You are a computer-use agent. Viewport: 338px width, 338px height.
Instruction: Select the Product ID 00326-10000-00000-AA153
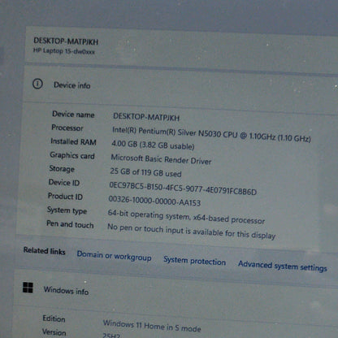click(x=154, y=201)
